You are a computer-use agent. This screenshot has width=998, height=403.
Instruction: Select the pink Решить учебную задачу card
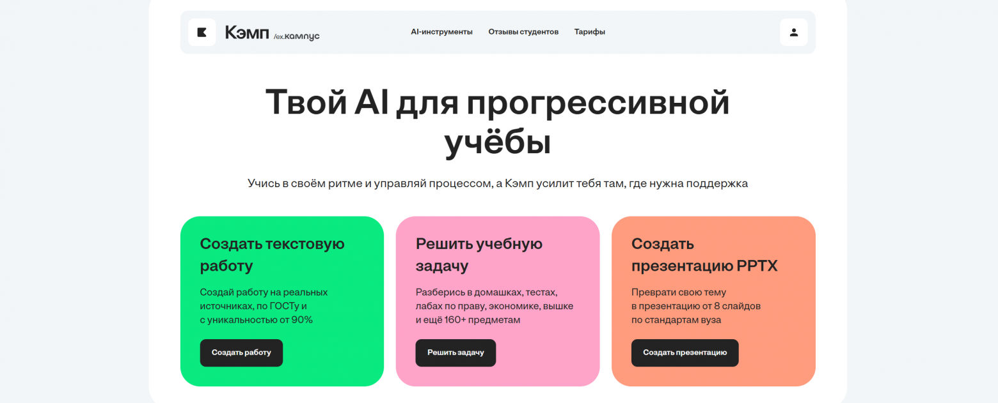498,301
